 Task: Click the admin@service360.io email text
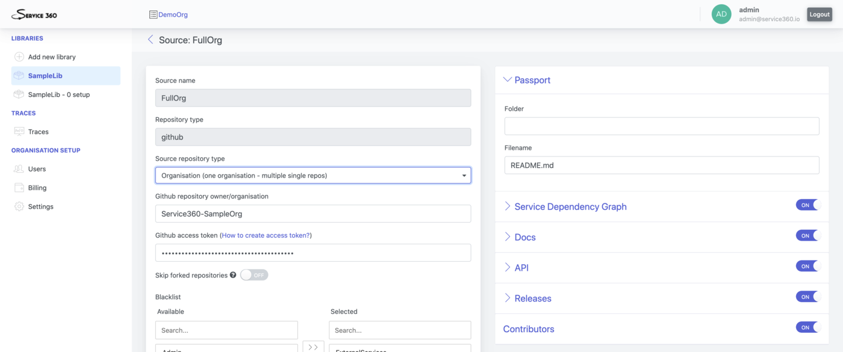coord(770,19)
